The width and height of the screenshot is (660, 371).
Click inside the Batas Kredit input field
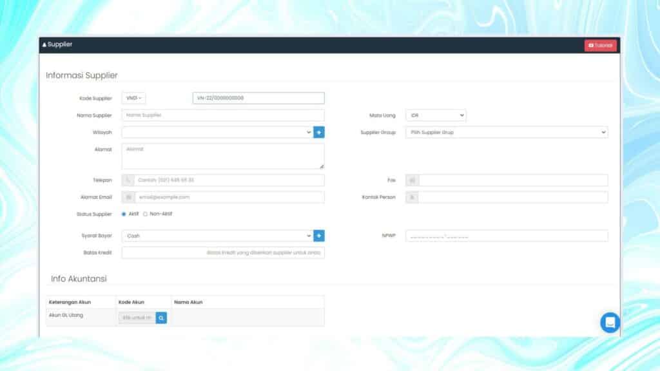[222, 252]
